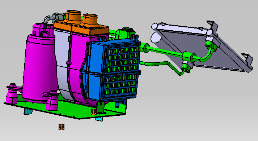The height and width of the screenshot is (141, 258).
Task: Click the orange anchor icon below the assembly
Action: pos(62,127)
